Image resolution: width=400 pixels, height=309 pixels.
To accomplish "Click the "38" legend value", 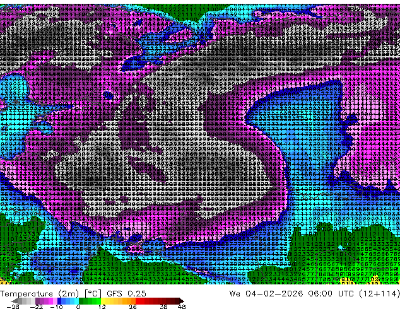I will pos(163,306).
